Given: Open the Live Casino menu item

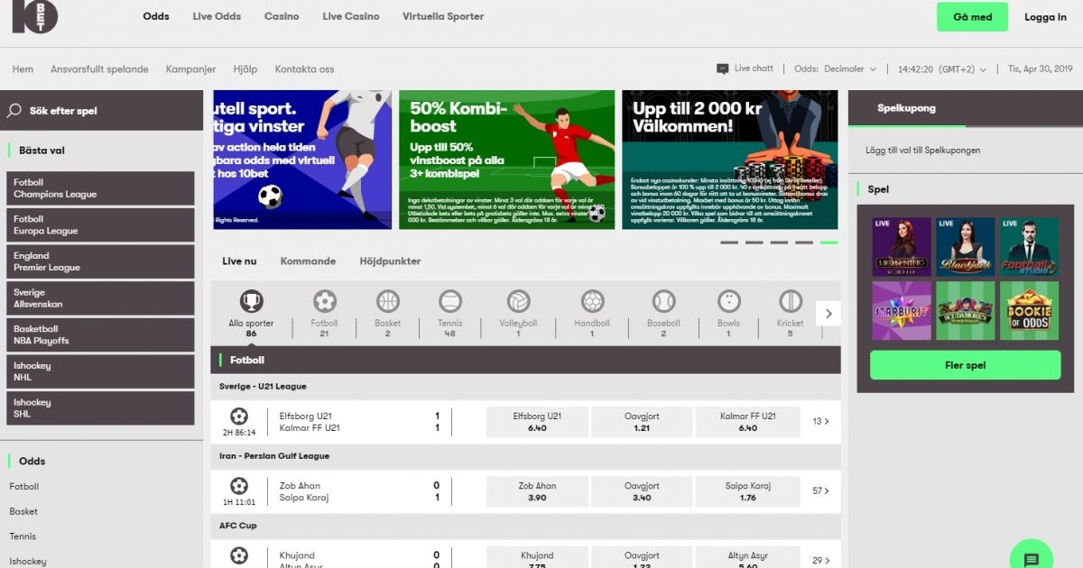Looking at the screenshot, I should click(350, 16).
